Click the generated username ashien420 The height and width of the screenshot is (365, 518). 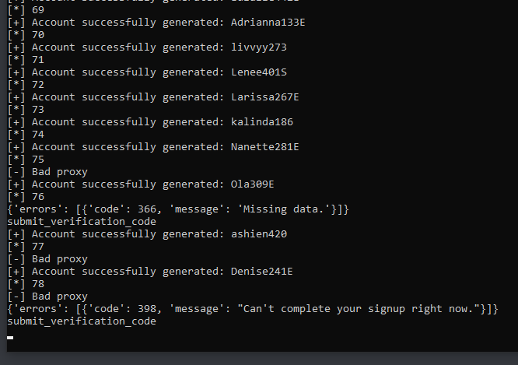259,234
